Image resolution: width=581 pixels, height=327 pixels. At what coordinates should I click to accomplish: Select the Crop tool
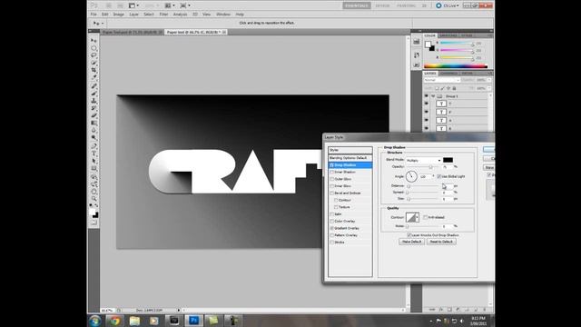pyautogui.click(x=94, y=70)
